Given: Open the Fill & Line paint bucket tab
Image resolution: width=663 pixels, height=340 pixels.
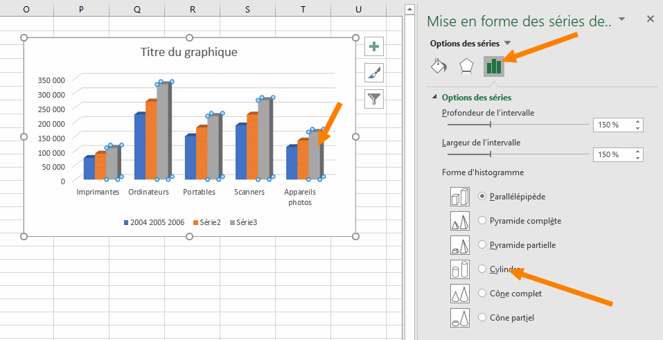Looking at the screenshot, I should tap(439, 66).
